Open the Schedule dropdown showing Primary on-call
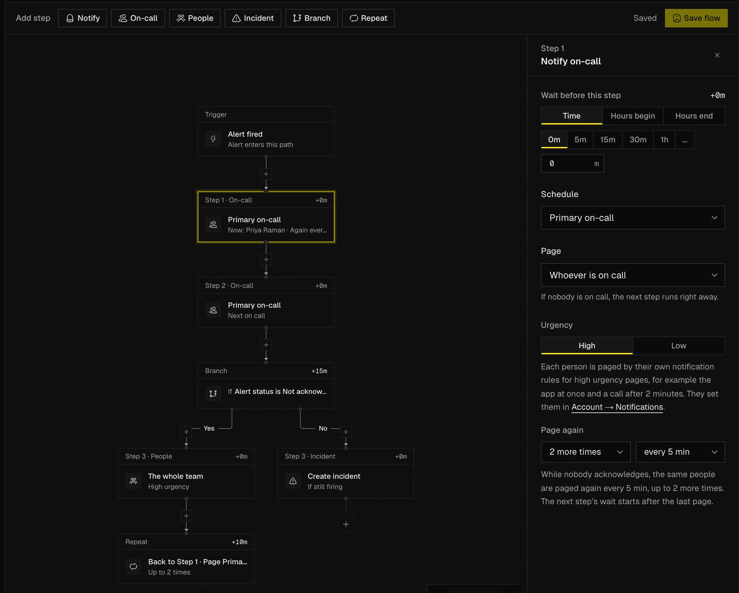This screenshot has width=739, height=593. (633, 218)
